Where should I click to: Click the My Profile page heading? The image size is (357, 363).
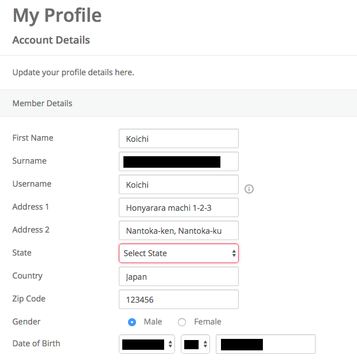(57, 16)
